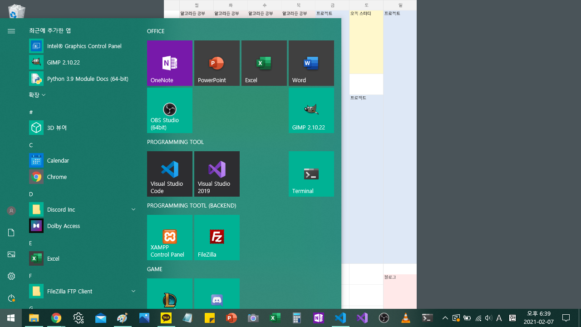
Task: Expand the FileZilla FTP Client folder
Action: pyautogui.click(x=83, y=291)
